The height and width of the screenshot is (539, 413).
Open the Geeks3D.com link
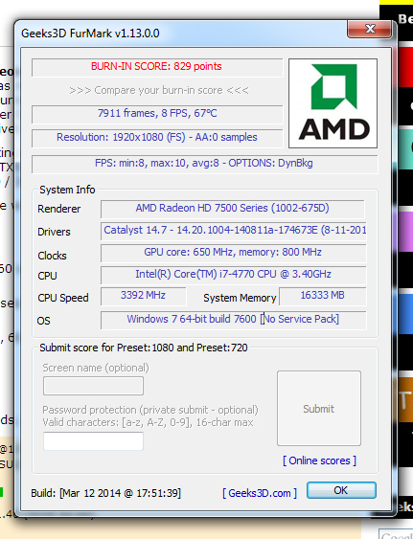click(x=260, y=493)
